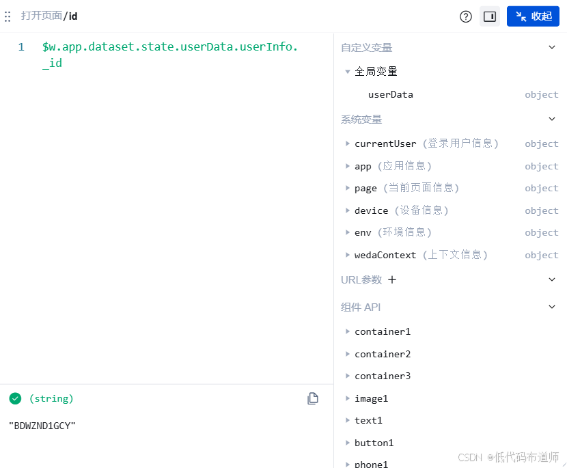Click the (string) result type label
This screenshot has height=468, width=567.
(51, 398)
